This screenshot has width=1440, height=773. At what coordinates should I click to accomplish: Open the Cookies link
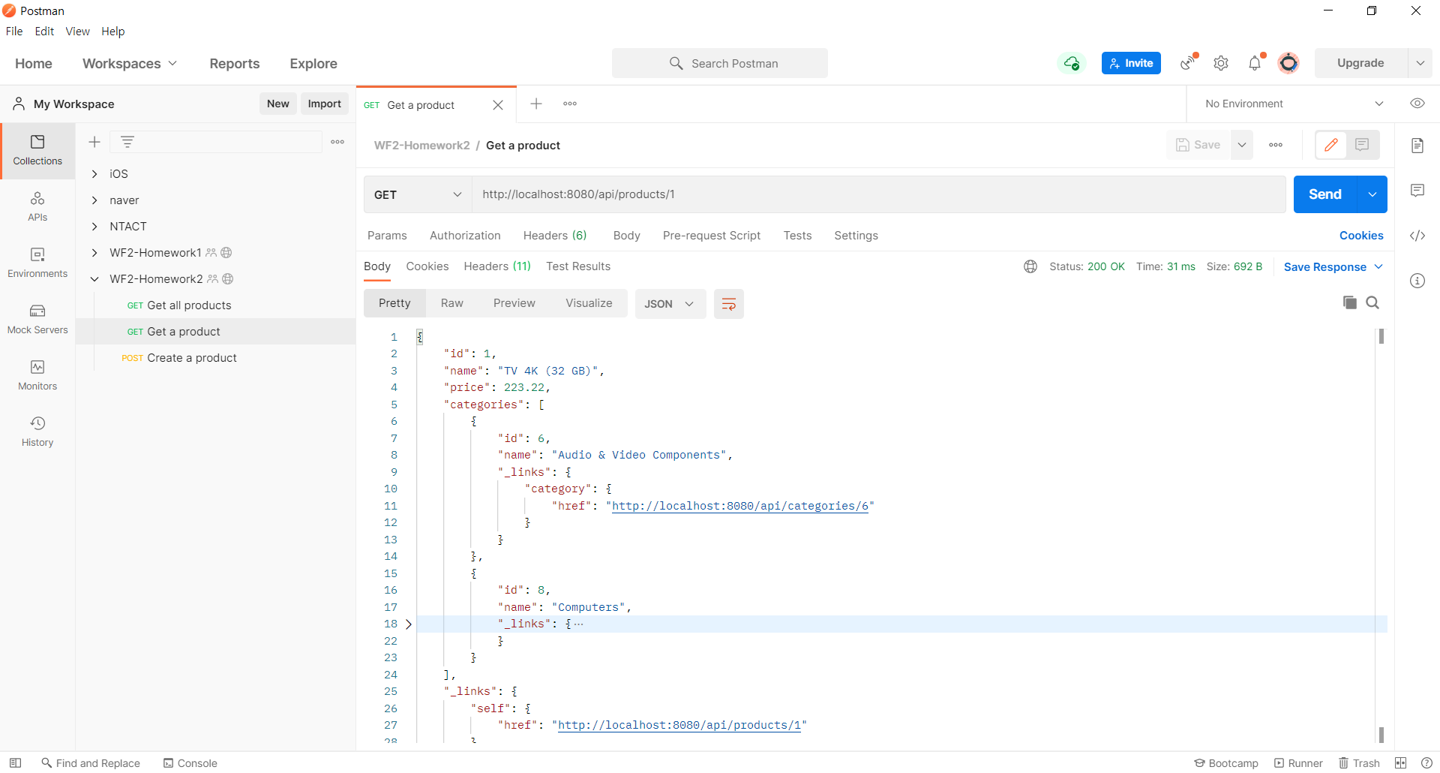click(1361, 236)
